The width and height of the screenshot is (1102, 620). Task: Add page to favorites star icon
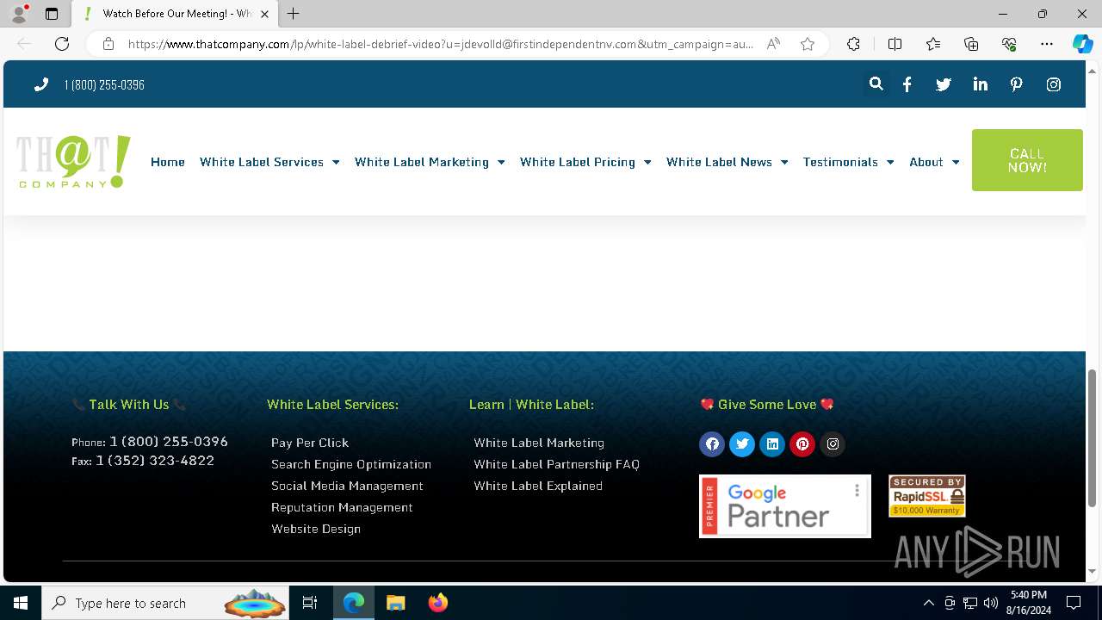(x=808, y=44)
